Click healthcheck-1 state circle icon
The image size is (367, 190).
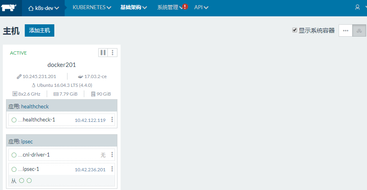pos(14,120)
